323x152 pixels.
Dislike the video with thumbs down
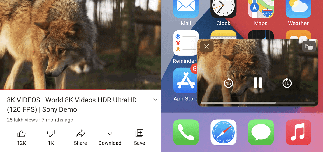[x=51, y=134]
